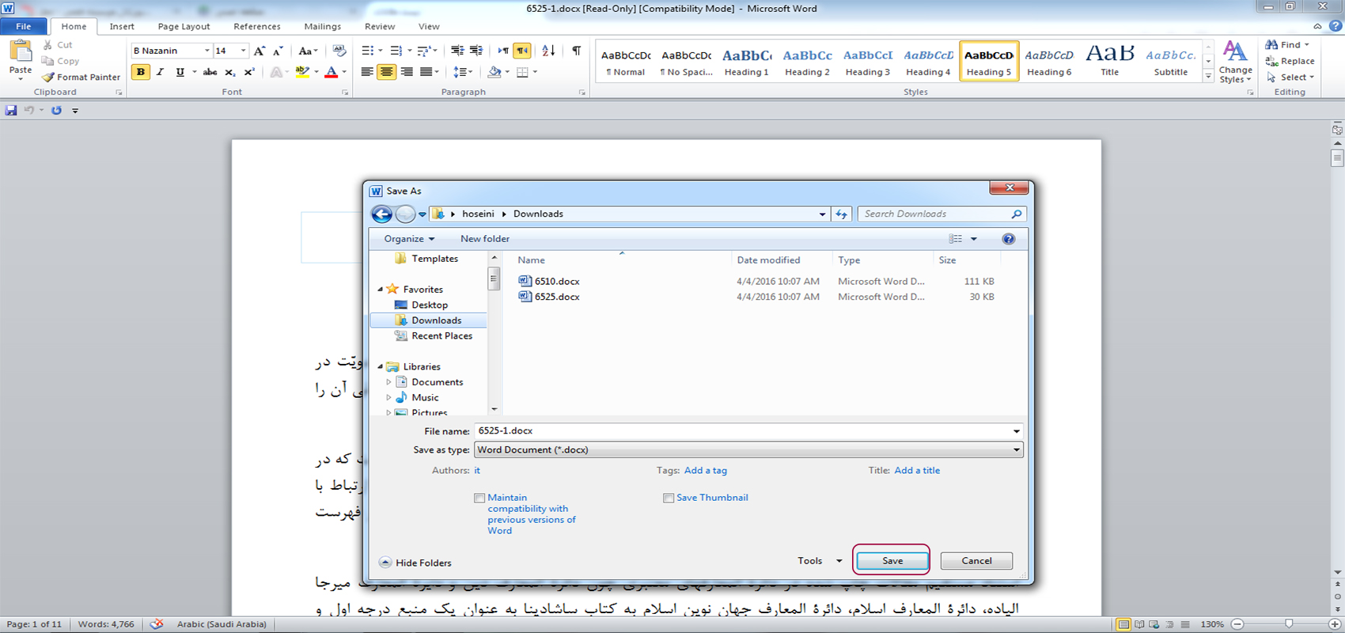
Task: Switch to Insert ribbon tab
Action: click(122, 26)
